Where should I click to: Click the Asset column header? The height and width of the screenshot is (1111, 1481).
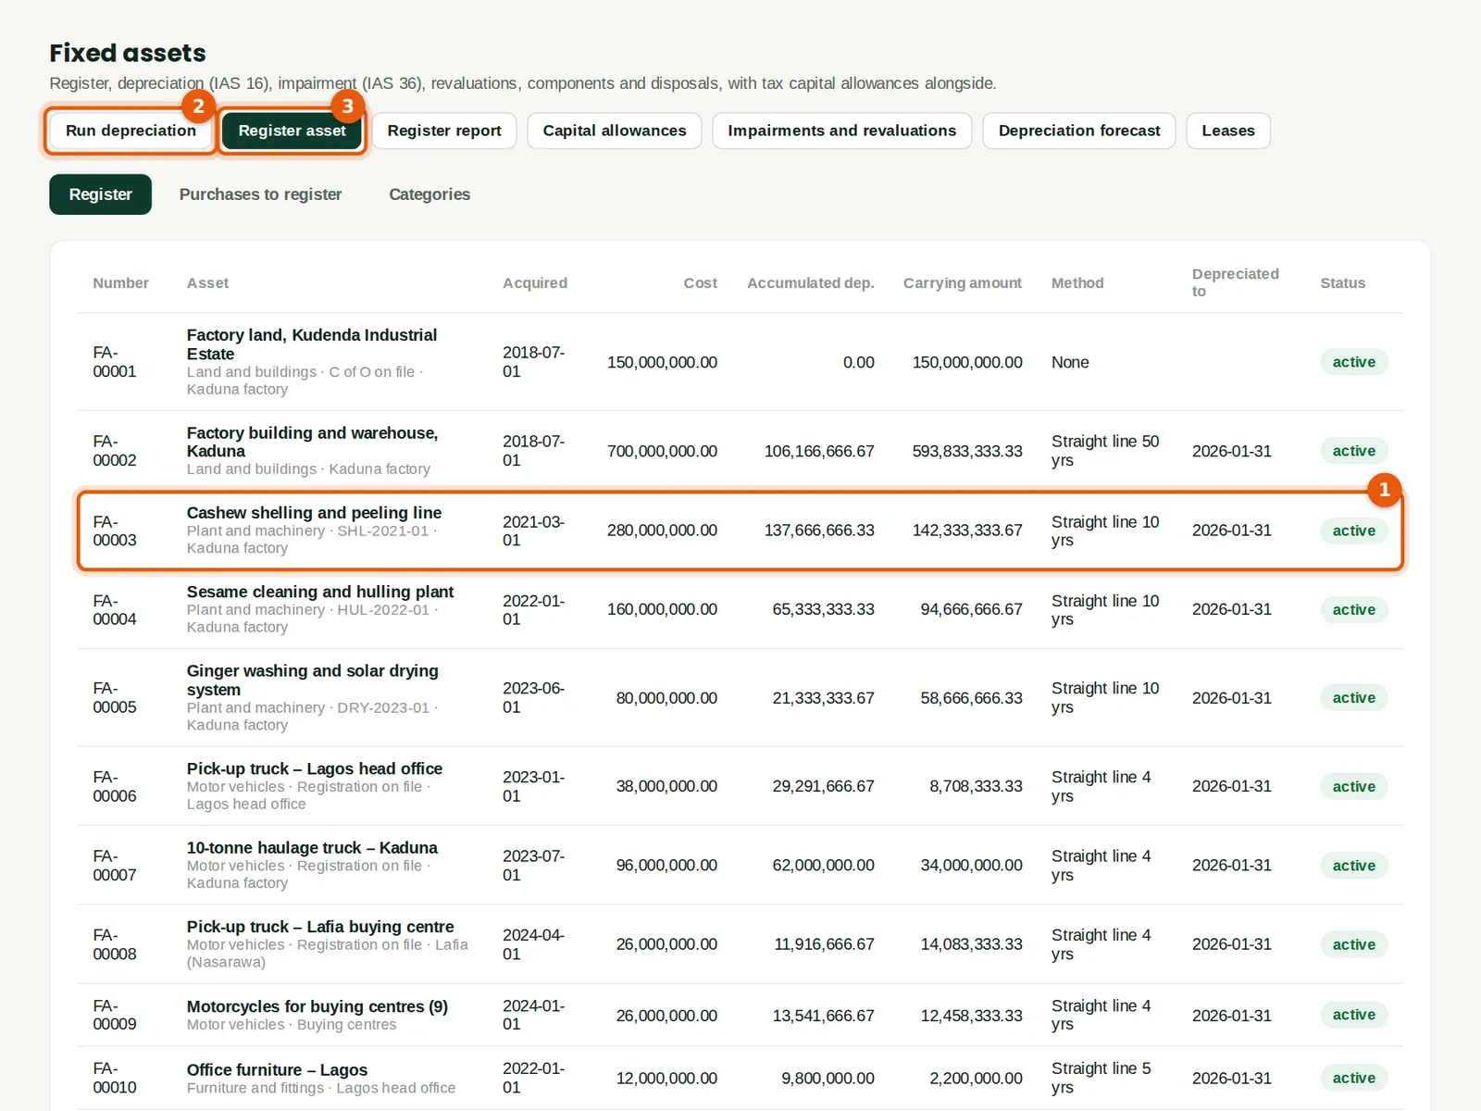pyautogui.click(x=207, y=282)
